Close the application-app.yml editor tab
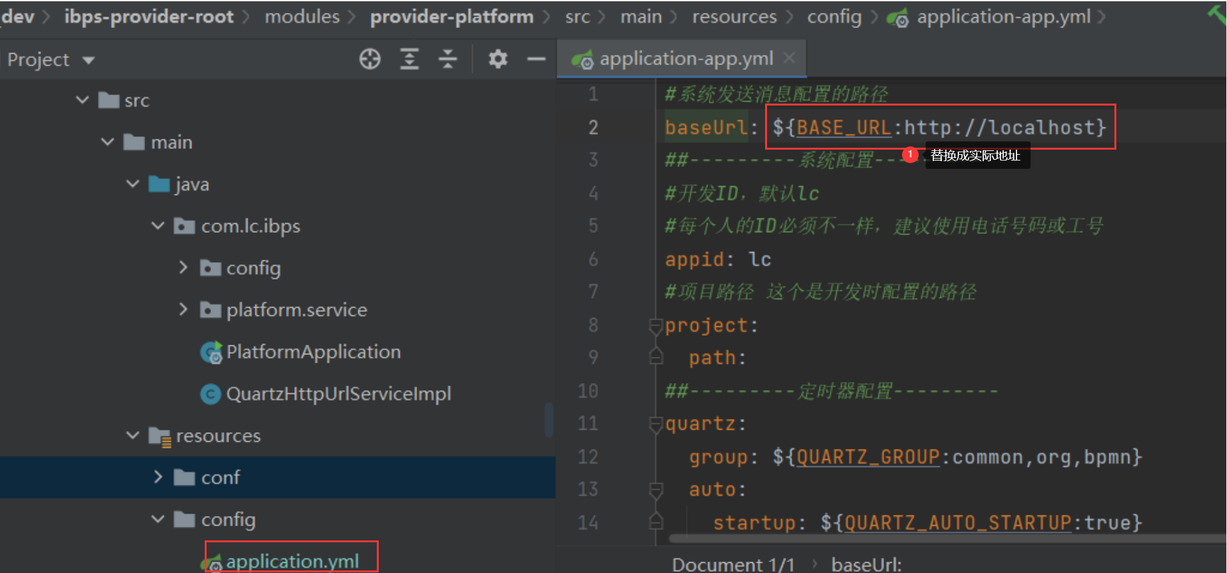 coord(789,58)
